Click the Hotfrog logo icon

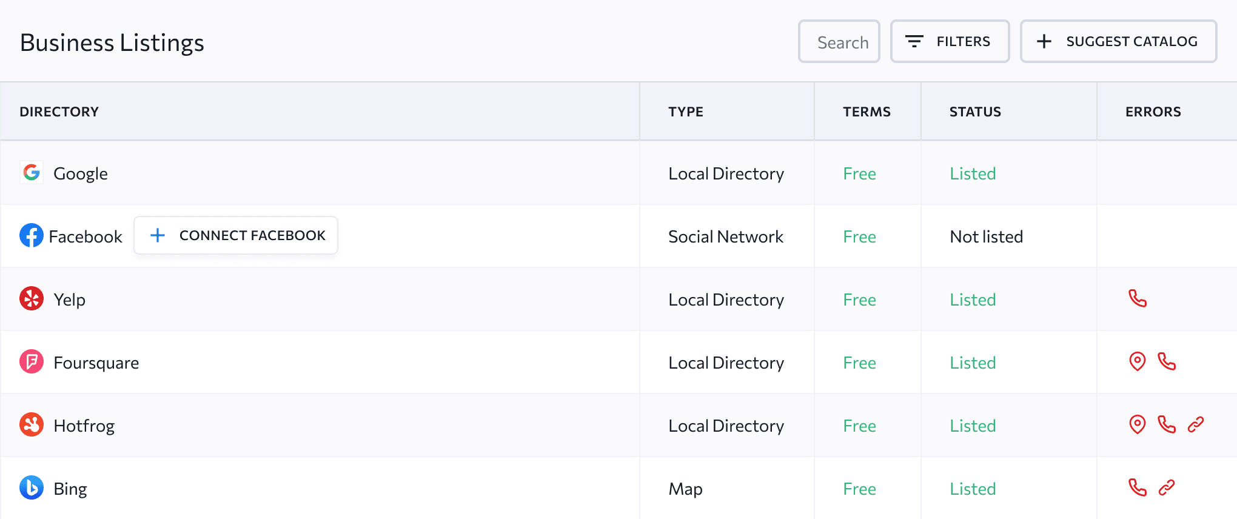pos(32,425)
